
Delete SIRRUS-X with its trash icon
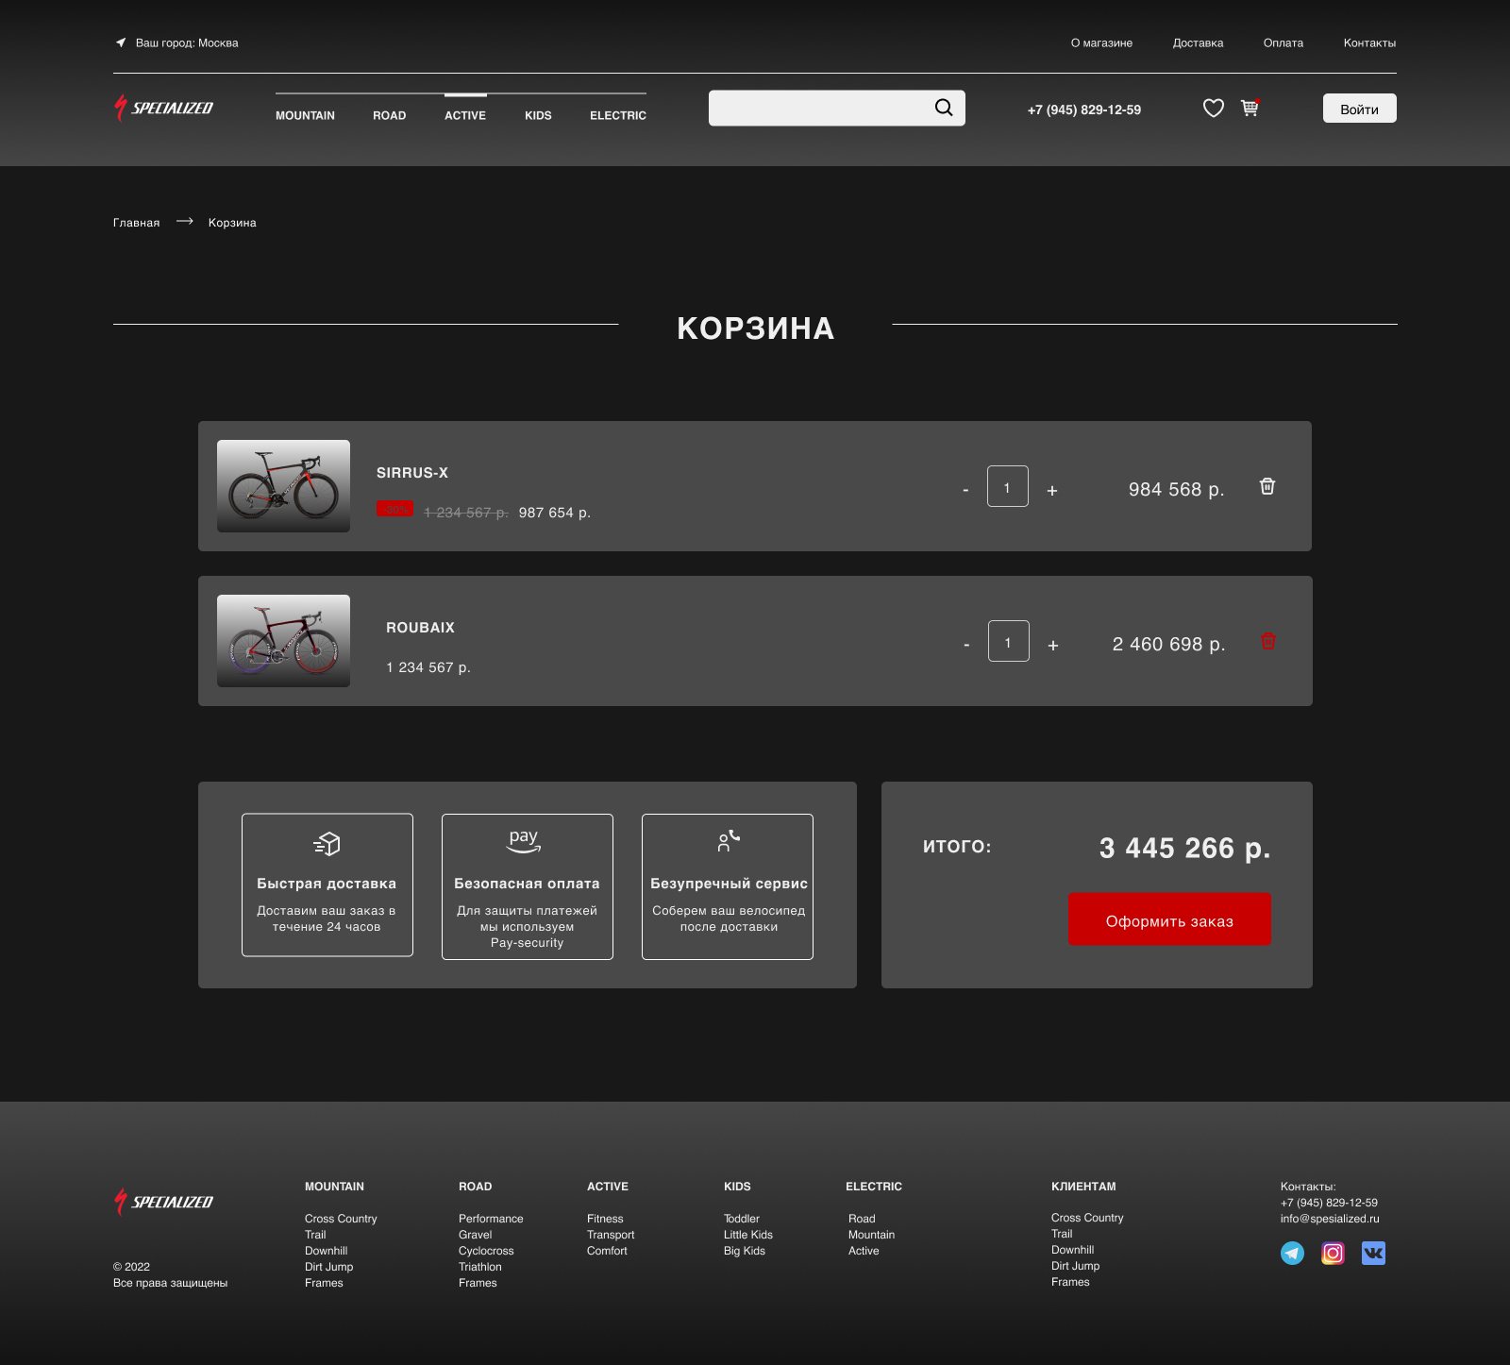[x=1267, y=486]
